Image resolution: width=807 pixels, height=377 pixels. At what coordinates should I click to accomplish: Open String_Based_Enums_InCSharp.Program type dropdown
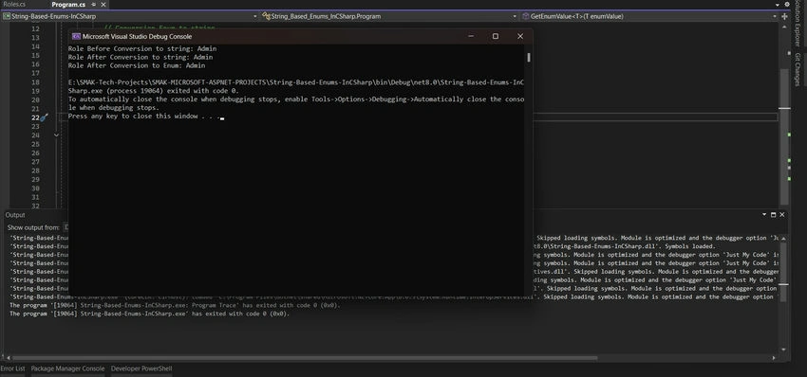[x=389, y=16]
